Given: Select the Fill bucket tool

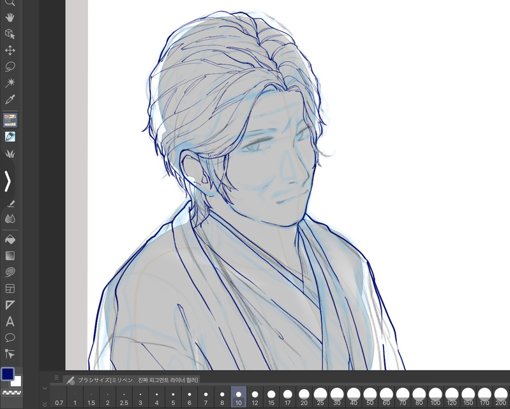Looking at the screenshot, I should pyautogui.click(x=10, y=240).
